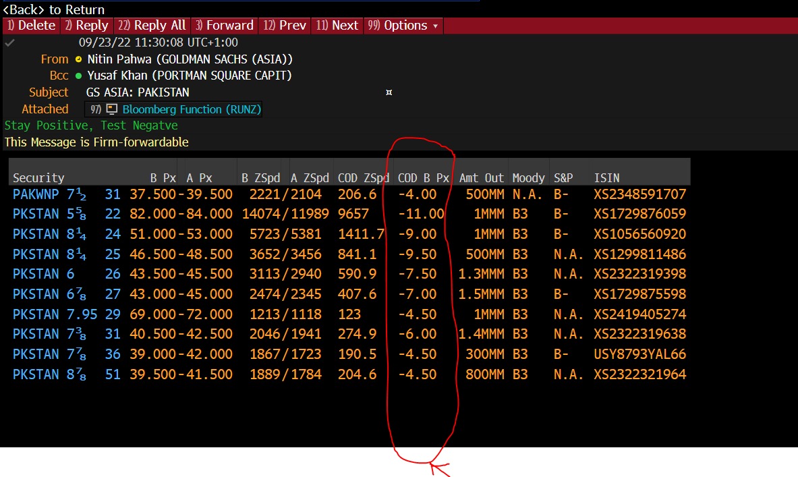Click the message read checkmark icon
Screen dimensions: 798x477
pos(9,43)
